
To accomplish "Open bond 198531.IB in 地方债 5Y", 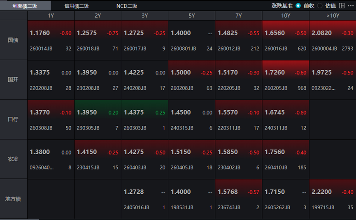I will click(x=182, y=207).
